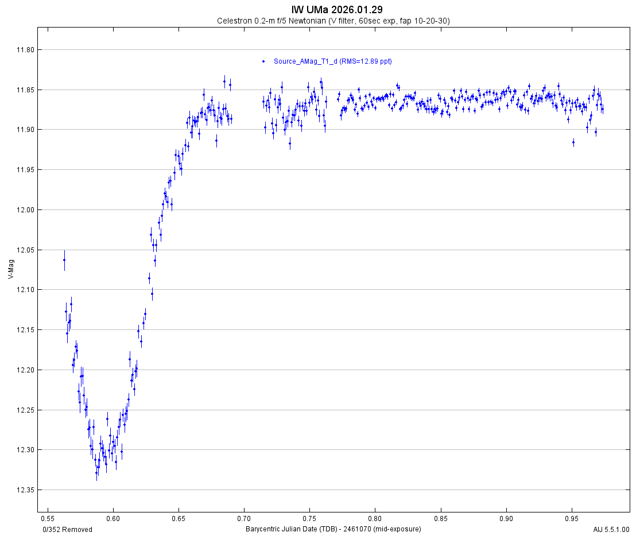Click the 11.80 y-axis tick label
640x536 pixels.
point(25,50)
